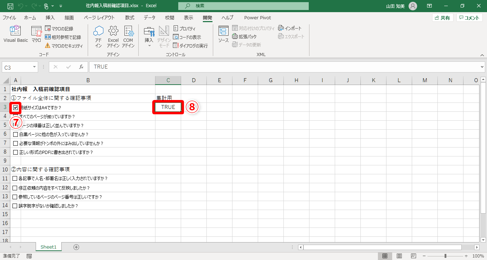Expand the formula bar
Image resolution: width=487 pixels, height=260 pixels.
(x=482, y=67)
